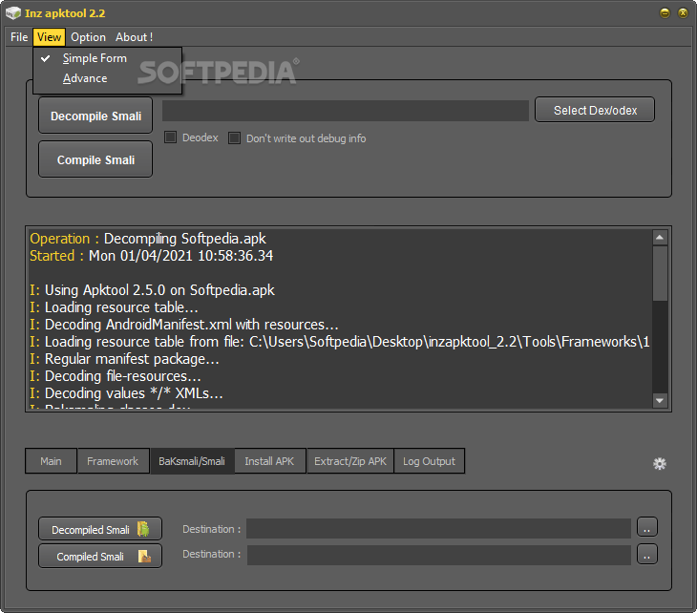Open the Install APK tab
This screenshot has height=613, width=697.
(269, 461)
